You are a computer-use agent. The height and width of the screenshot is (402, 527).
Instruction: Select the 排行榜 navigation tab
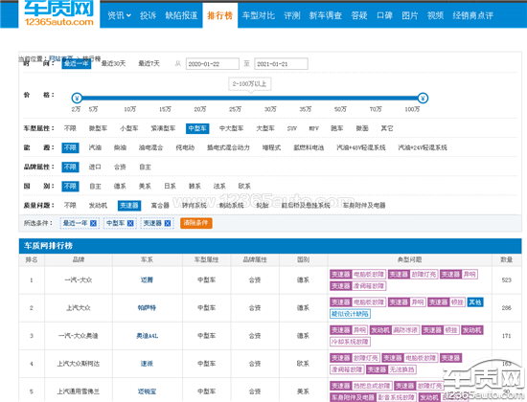219,15
